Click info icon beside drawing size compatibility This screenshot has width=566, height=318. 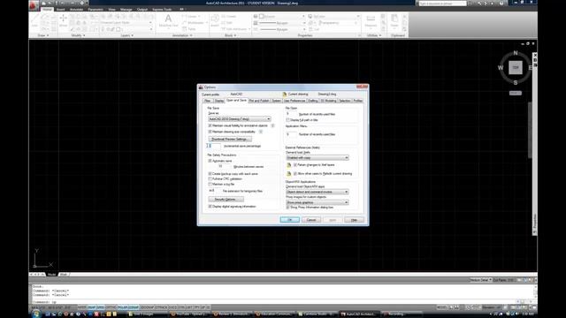pos(261,132)
